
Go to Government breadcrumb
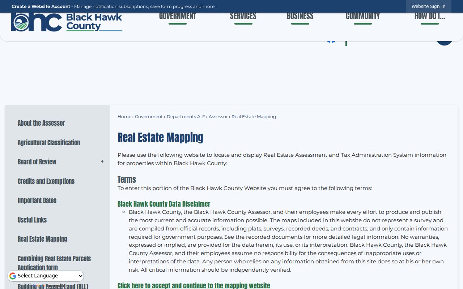149,117
